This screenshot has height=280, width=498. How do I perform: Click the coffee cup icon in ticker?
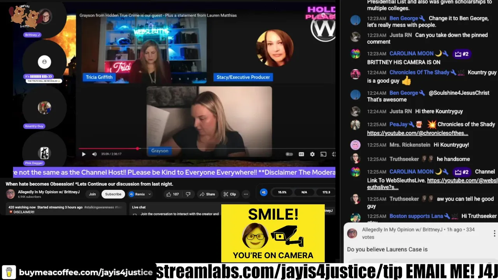coord(9,272)
